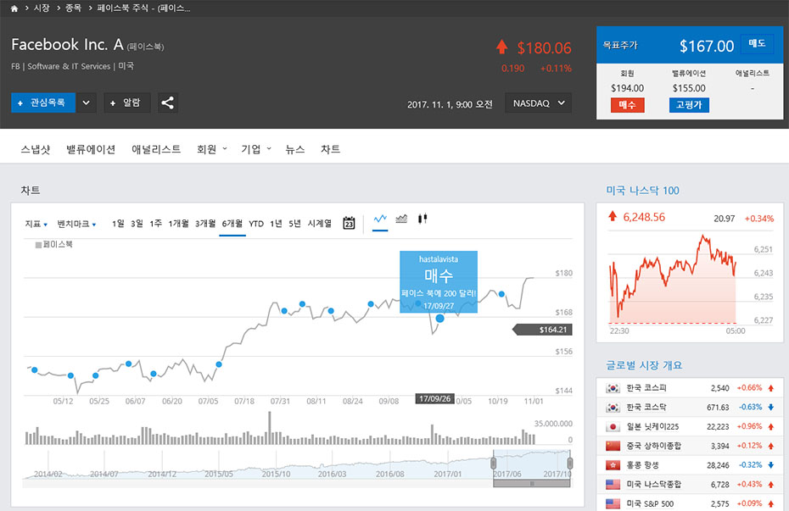Click the 6,248.56 index value

[x=644, y=217]
